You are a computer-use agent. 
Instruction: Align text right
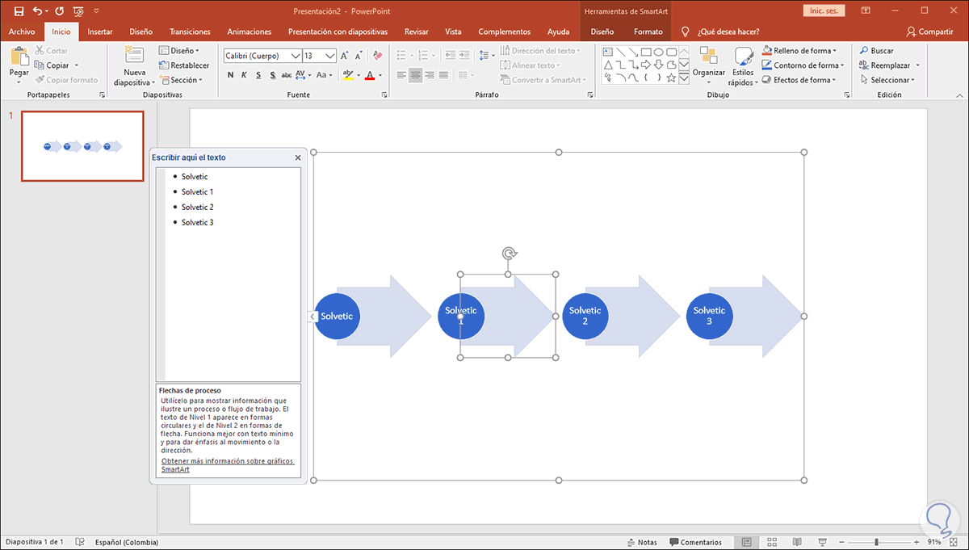click(430, 75)
